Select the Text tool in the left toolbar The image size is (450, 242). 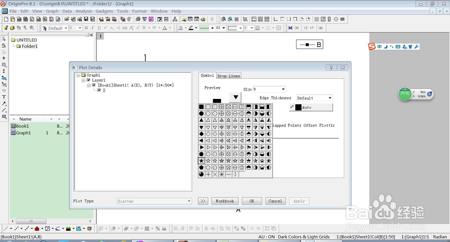point(4,97)
